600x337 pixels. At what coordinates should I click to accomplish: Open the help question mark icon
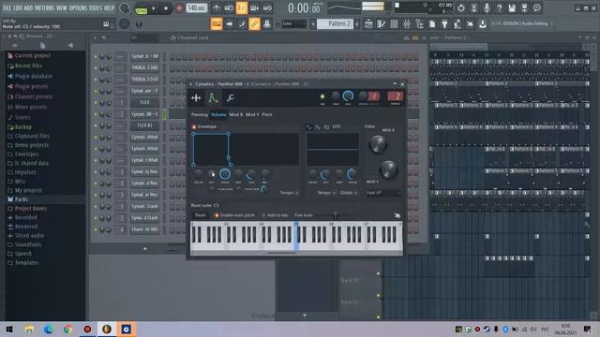pyautogui.click(x=499, y=7)
